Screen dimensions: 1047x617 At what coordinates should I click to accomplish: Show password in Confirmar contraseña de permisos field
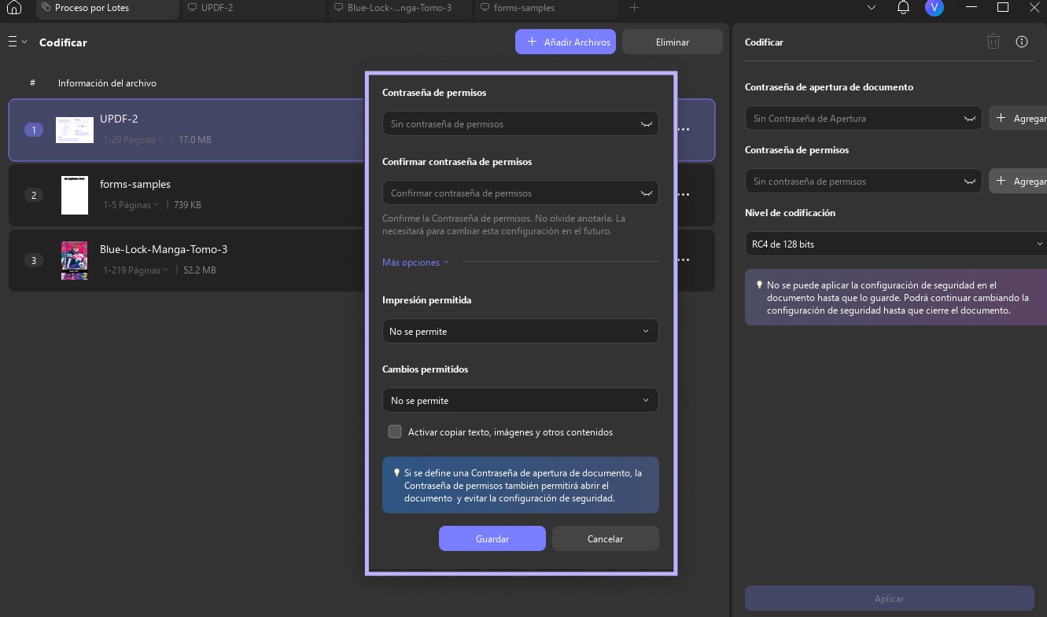point(647,193)
